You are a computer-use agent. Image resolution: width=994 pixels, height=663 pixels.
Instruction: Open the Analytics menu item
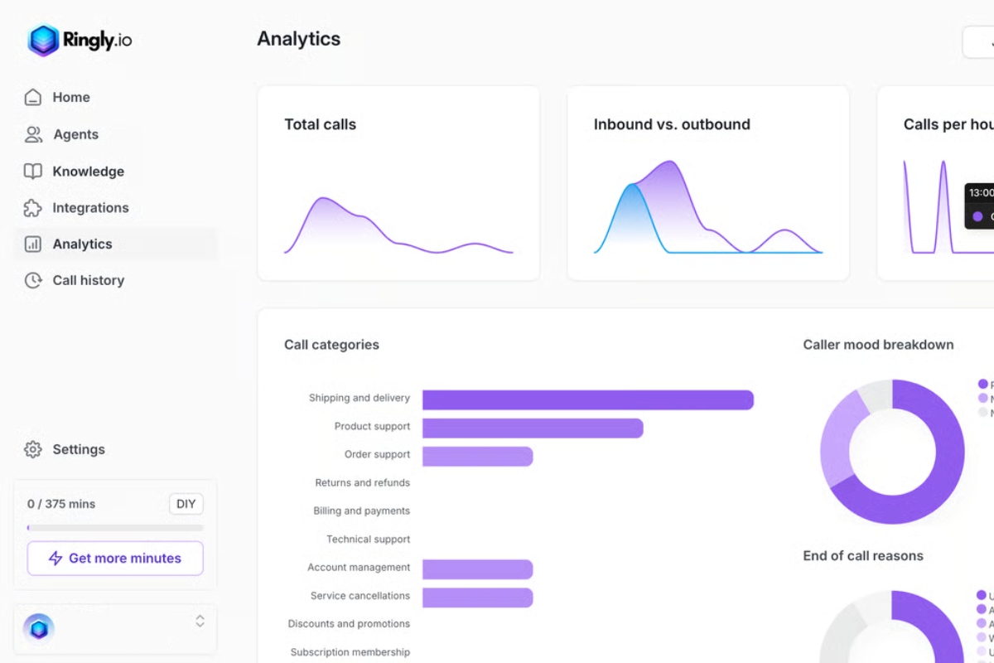point(116,244)
